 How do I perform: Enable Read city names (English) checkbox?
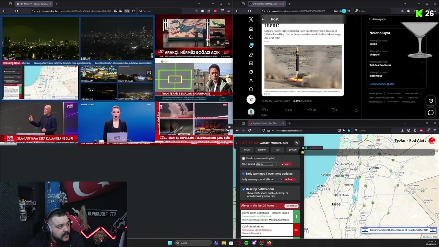pos(244,158)
